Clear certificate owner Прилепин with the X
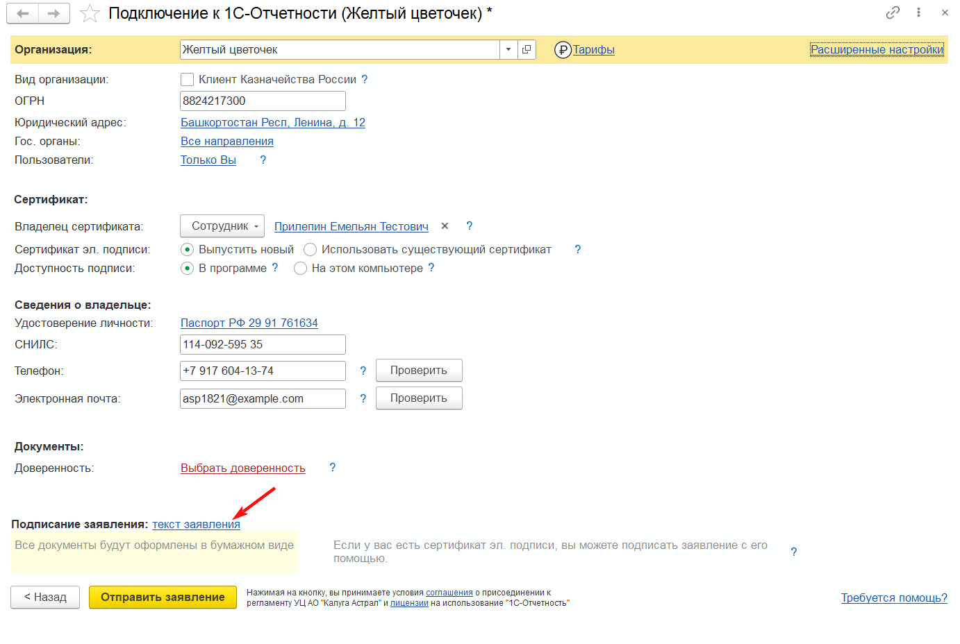The width and height of the screenshot is (960, 644). 445,226
